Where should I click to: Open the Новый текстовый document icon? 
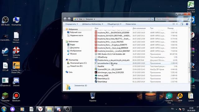point(16,37)
